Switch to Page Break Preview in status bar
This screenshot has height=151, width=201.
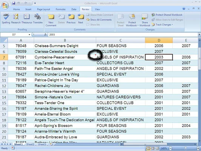157,148
